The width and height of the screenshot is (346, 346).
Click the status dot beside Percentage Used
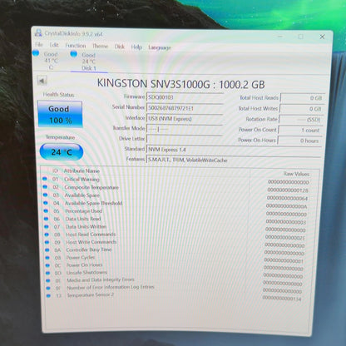46,210
